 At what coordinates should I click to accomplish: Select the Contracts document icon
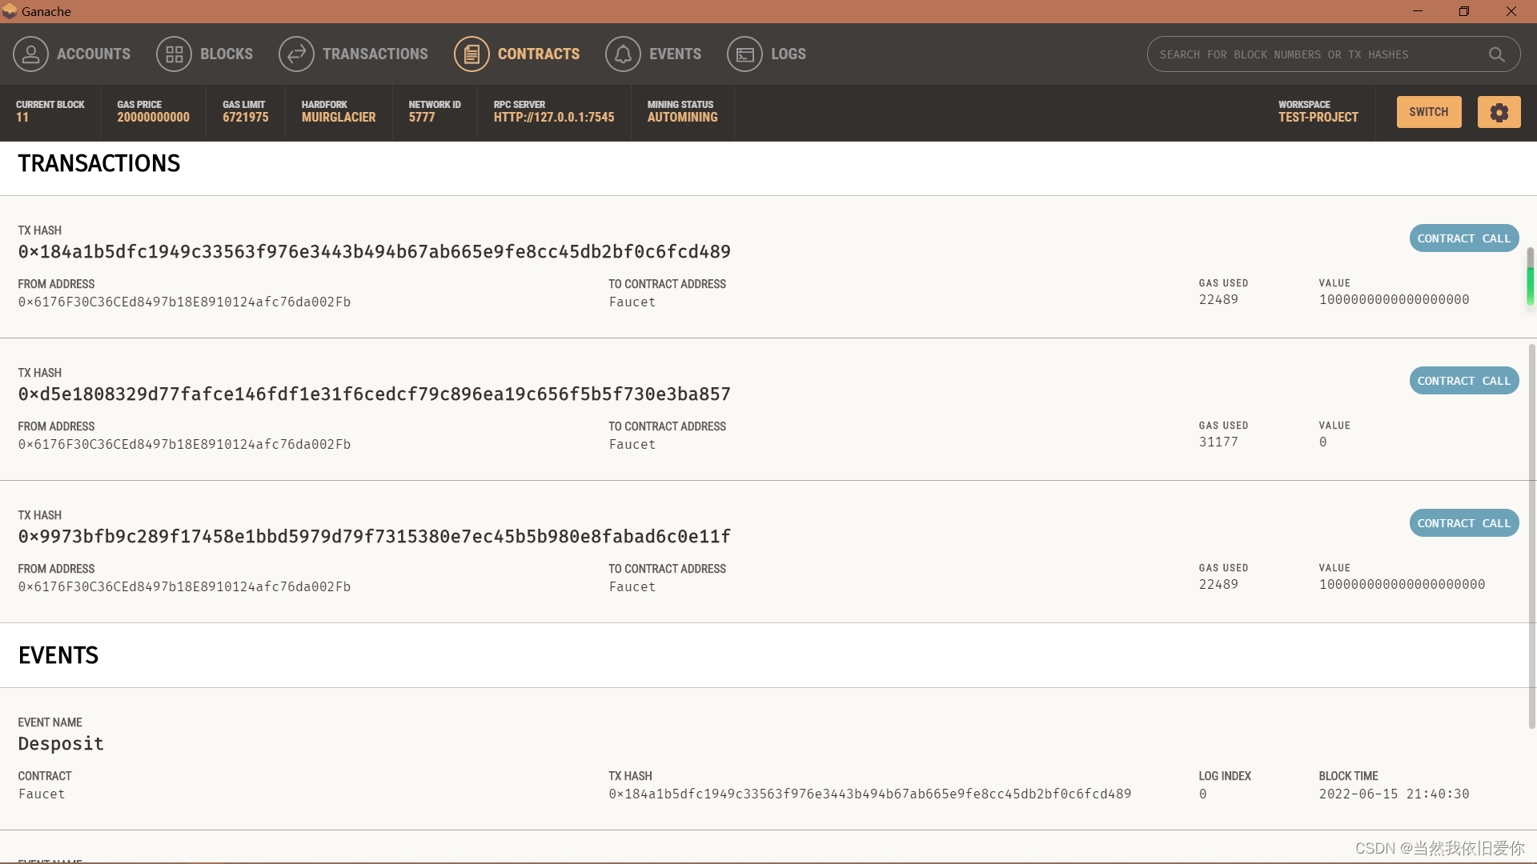[472, 54]
